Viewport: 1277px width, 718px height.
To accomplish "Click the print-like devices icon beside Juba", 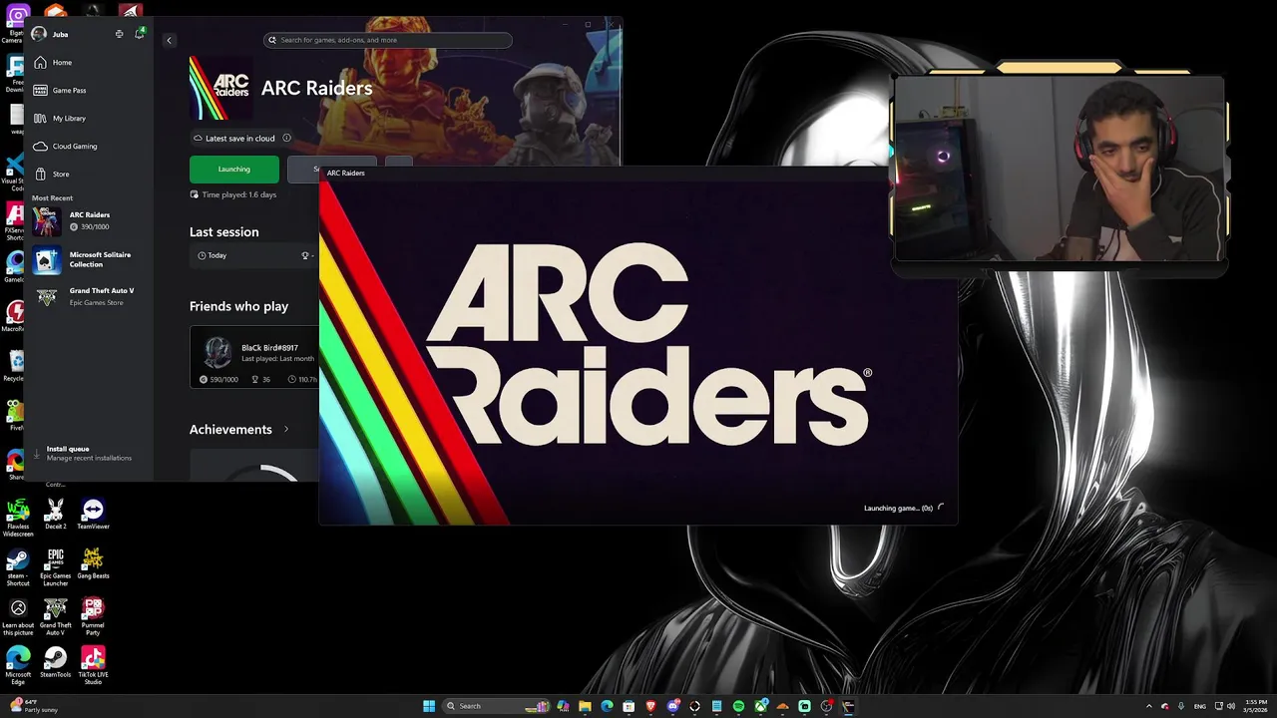I will coord(119,34).
